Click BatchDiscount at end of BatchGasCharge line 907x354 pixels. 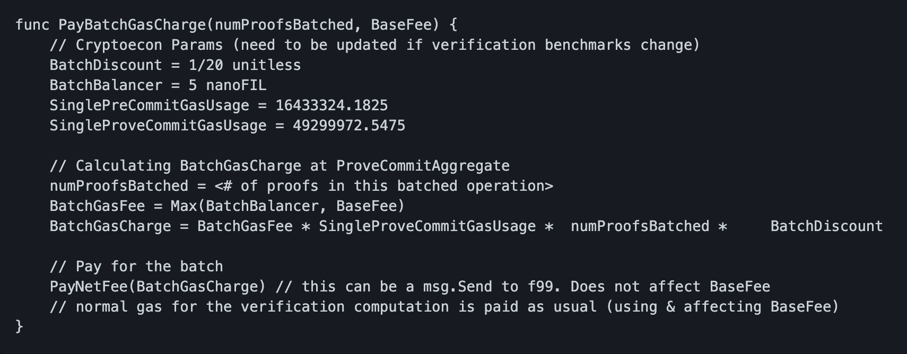[x=826, y=226]
